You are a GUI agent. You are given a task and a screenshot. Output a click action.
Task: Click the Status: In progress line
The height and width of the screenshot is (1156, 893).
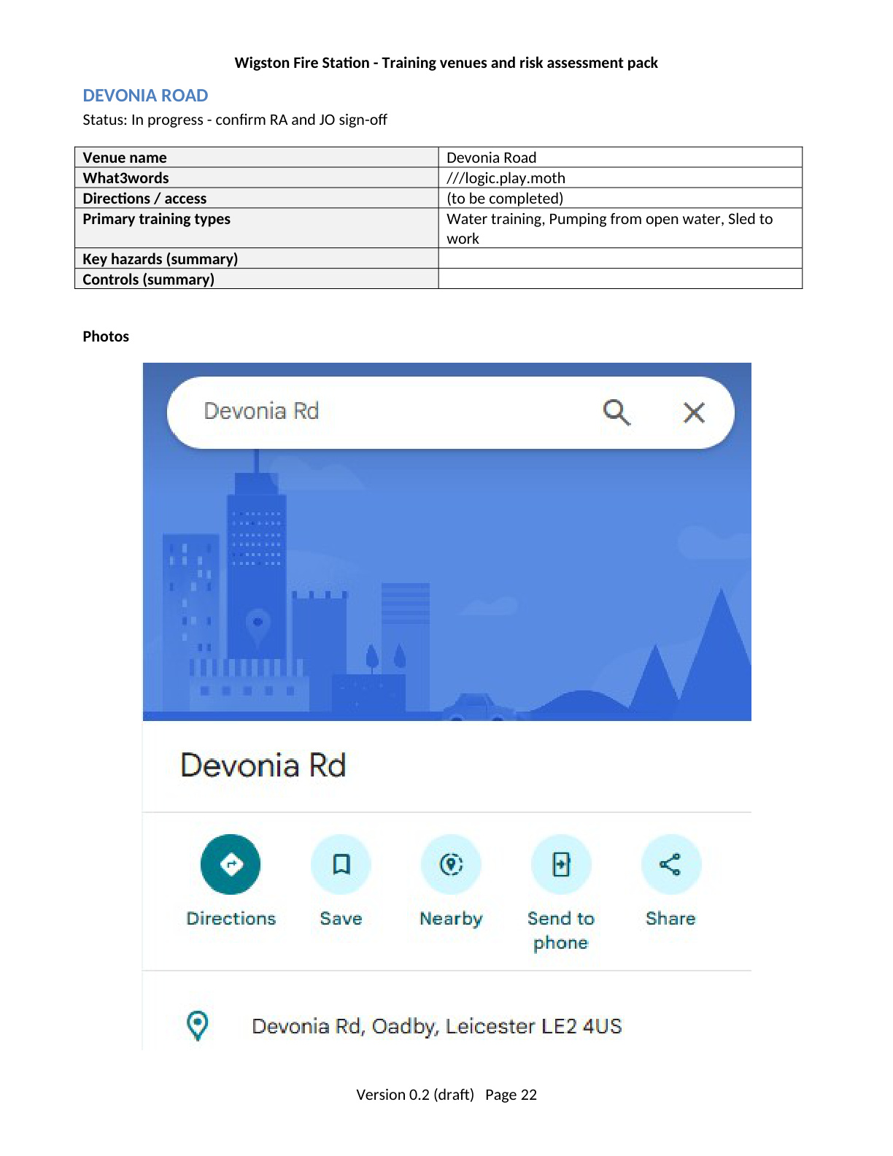[234, 120]
